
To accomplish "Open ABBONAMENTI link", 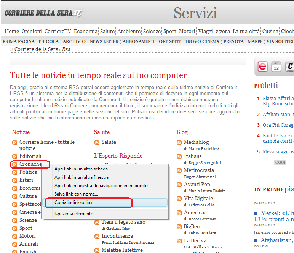I will tap(139, 41).
